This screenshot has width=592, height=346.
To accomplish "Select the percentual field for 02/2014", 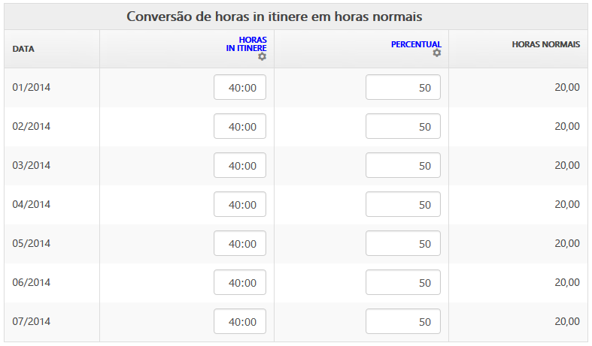I will point(403,126).
